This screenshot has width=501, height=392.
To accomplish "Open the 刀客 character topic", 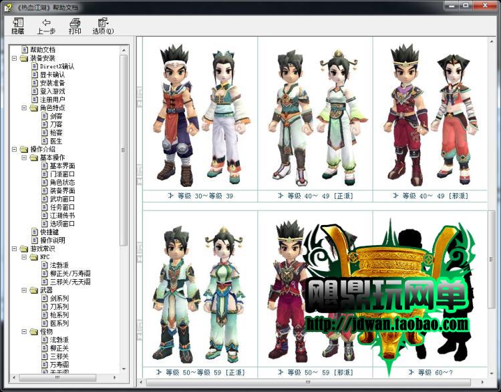I will [x=56, y=124].
